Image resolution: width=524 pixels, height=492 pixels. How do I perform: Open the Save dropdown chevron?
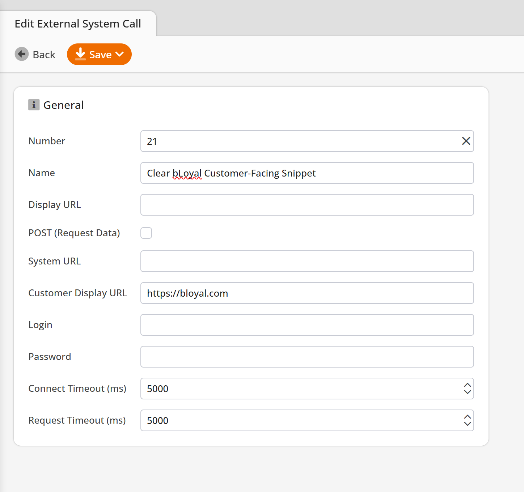[120, 54]
